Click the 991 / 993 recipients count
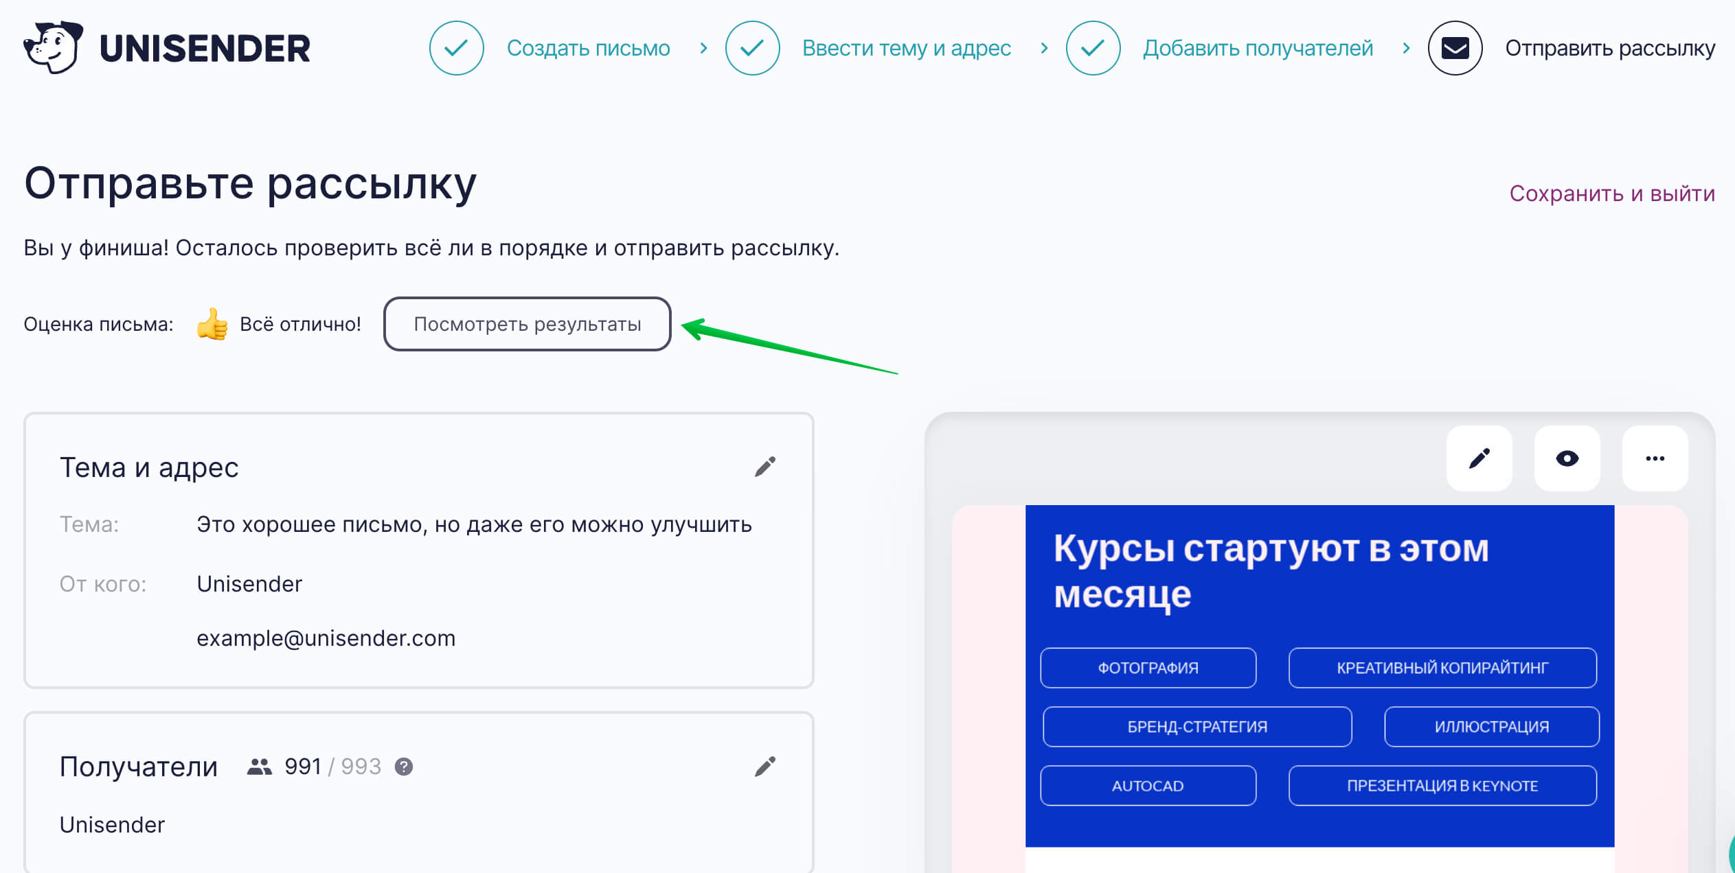This screenshot has width=1735, height=873. [x=332, y=767]
